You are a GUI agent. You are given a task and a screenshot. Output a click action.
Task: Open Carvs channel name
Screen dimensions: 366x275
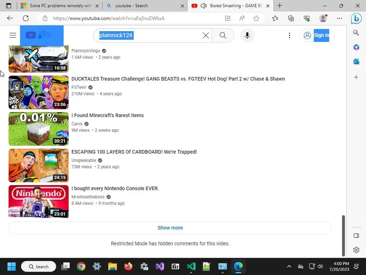coord(77,124)
